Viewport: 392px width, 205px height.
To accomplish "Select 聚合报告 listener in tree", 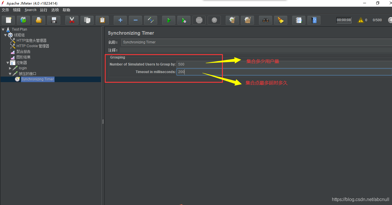I will (x=23, y=52).
